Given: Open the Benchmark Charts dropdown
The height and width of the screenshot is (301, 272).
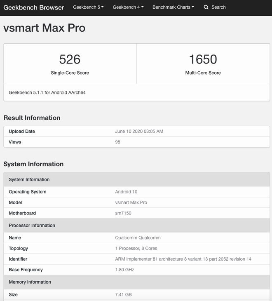Looking at the screenshot, I should coord(173,7).
